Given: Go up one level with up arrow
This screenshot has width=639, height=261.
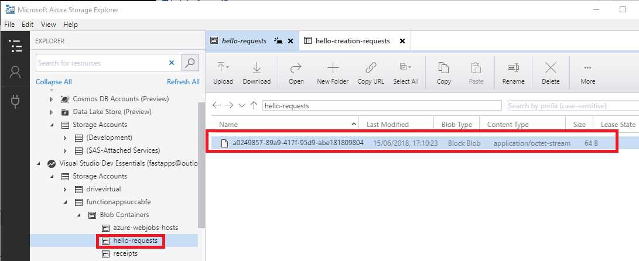Looking at the screenshot, I should (254, 105).
